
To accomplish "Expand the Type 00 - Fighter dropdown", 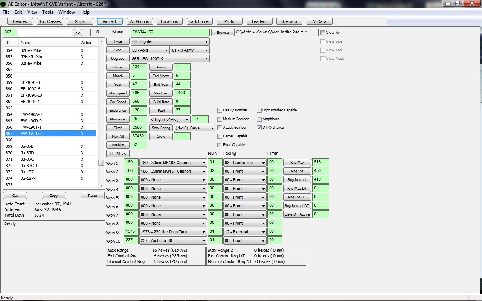I will 170,41.
